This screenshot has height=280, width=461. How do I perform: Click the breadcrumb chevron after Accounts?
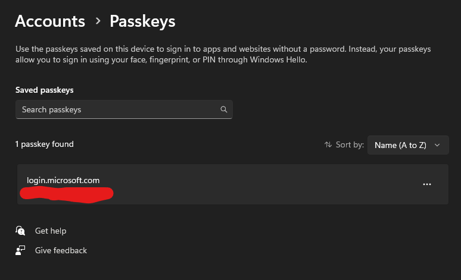click(x=98, y=21)
